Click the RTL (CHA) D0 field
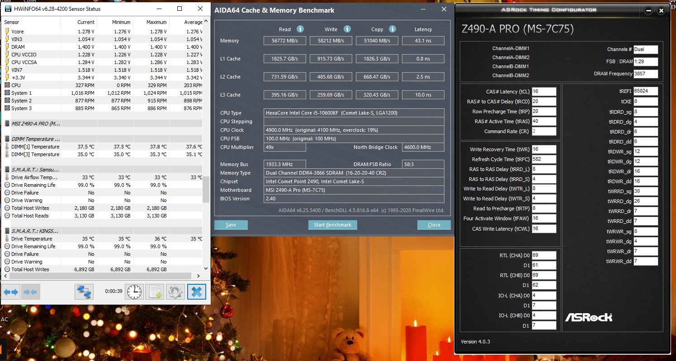The height and width of the screenshot is (361, 676). pyautogui.click(x=544, y=255)
